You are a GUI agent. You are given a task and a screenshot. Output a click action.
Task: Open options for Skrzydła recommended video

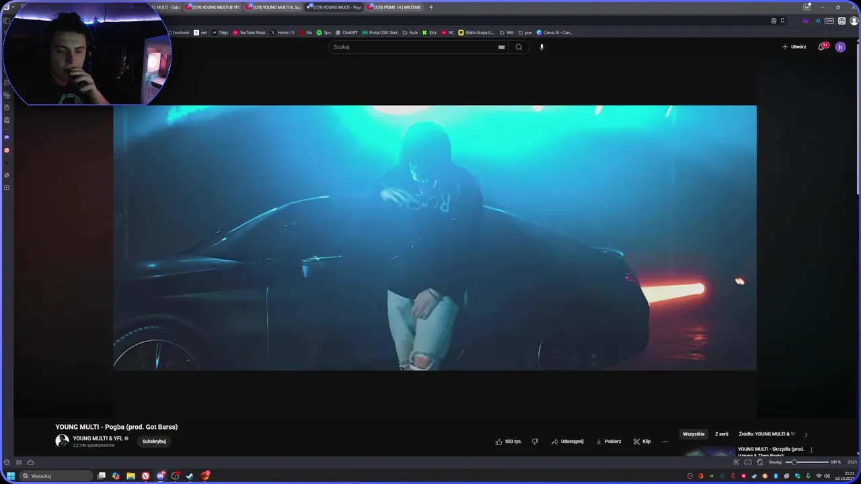point(811,450)
